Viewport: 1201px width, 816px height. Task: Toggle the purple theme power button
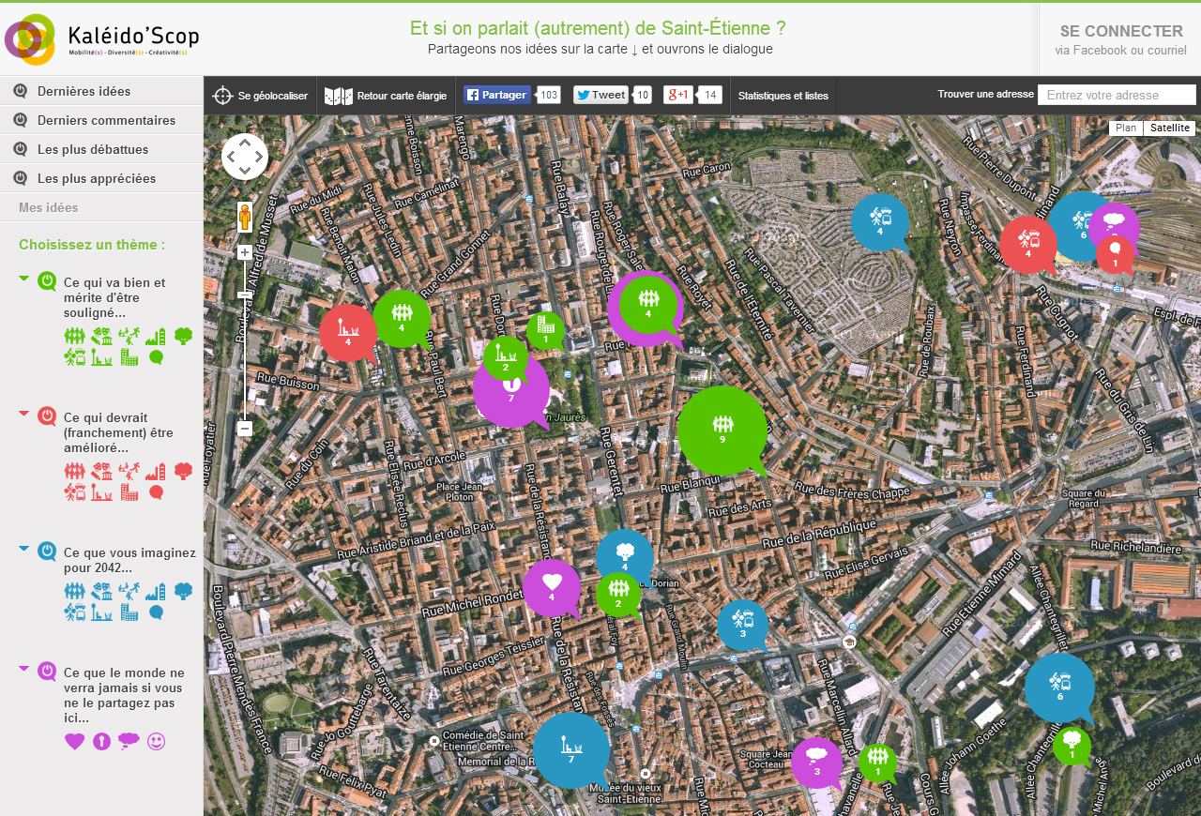[x=47, y=672]
